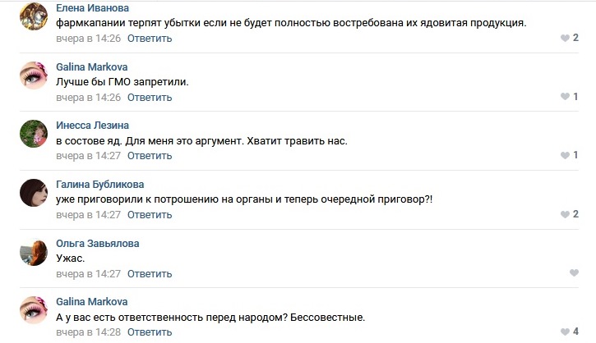Image resolution: width=596 pixels, height=343 pixels.
Task: Open Галина Бубликова's avatar picture
Action: pyautogui.click(x=34, y=193)
